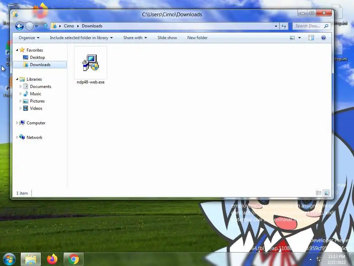
Task: Collapse the Favorites group
Action: [x=17, y=50]
